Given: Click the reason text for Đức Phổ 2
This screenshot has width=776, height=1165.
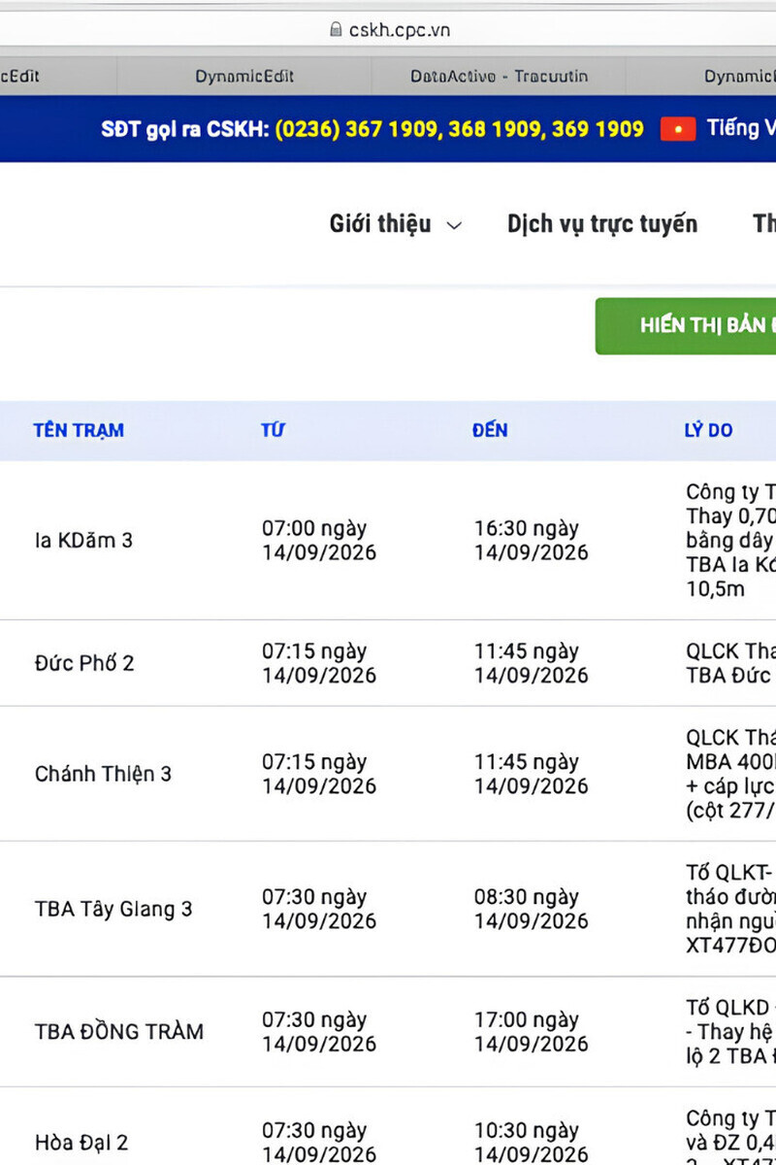Looking at the screenshot, I should (730, 663).
